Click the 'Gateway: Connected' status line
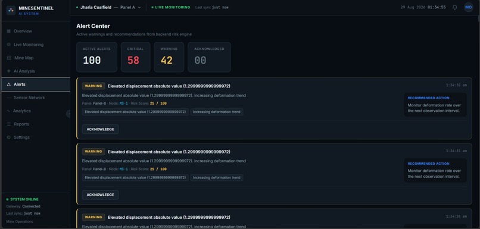Screen dimensions: 480x229 [23, 206]
